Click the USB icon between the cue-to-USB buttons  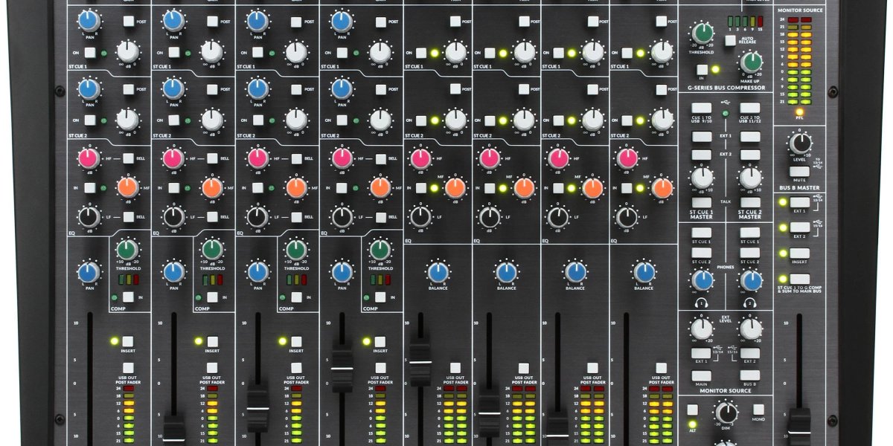pyautogui.click(x=726, y=102)
